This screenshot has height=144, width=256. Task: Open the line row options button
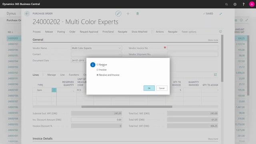54,90
